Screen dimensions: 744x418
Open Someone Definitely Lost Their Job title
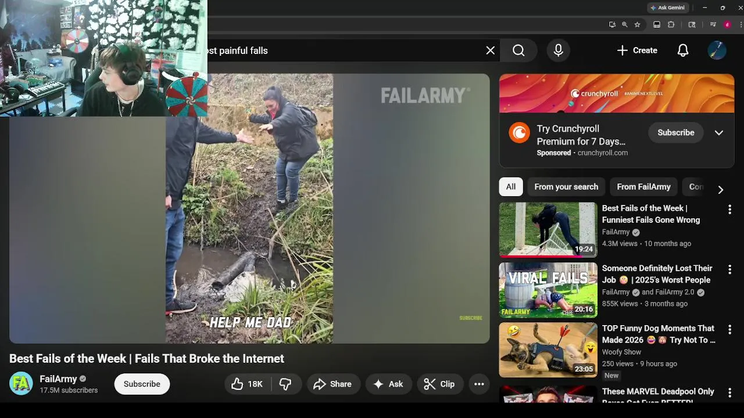point(657,274)
